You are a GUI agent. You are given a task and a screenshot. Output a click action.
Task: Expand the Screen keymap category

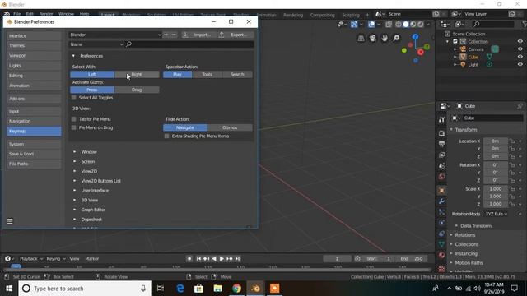[75, 162]
